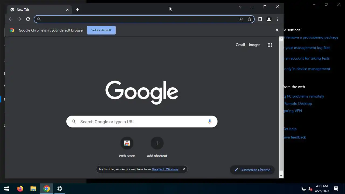Click Set as default button
Viewport: 345px width, 194px height.
(101, 30)
